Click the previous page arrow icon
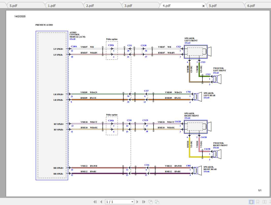 [101, 202]
